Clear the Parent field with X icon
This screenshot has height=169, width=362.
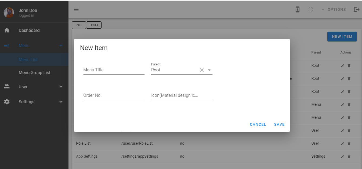tap(201, 70)
